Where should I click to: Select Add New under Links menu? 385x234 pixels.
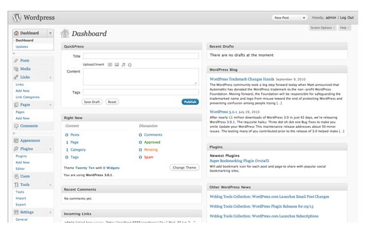pyautogui.click(x=22, y=91)
